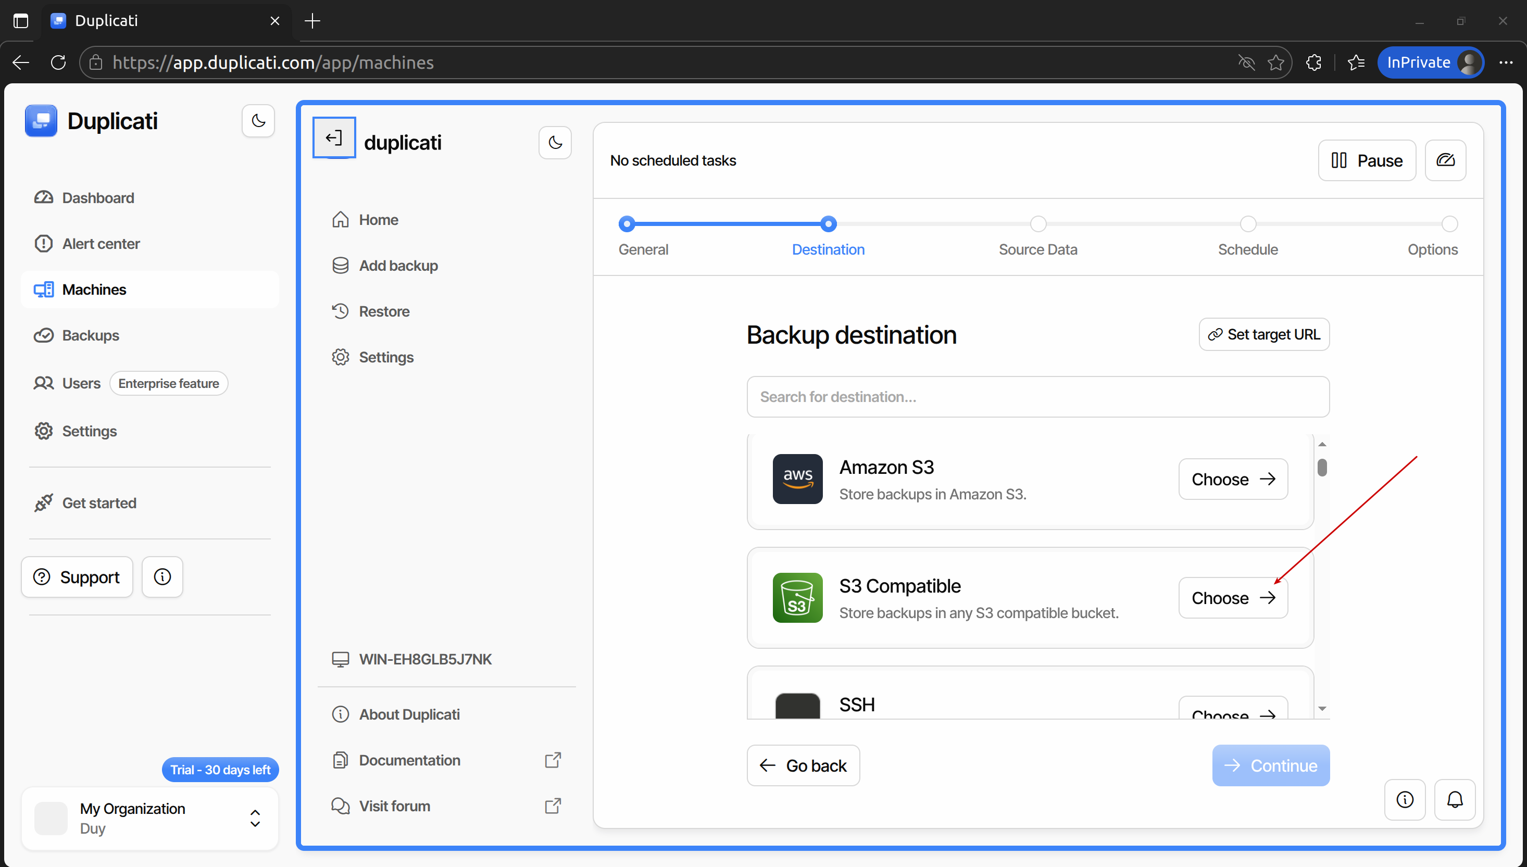Toggle dark mode in the outer Duplicati sidebar
The image size is (1527, 867).
258,121
